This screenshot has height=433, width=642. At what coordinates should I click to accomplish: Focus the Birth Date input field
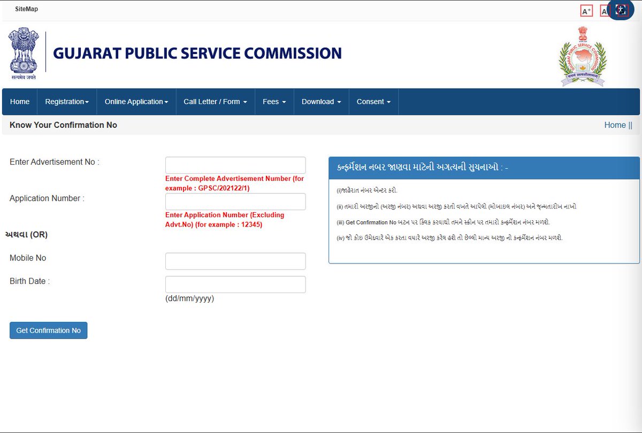click(235, 284)
